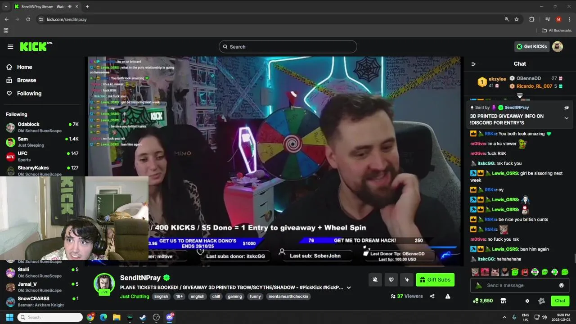576x324 pixels.
Task: Click the Kick search box
Action: 288,47
